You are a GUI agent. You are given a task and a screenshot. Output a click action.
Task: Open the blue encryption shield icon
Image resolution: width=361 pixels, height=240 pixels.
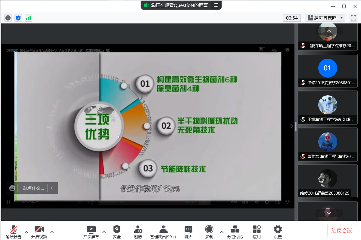click(18, 18)
